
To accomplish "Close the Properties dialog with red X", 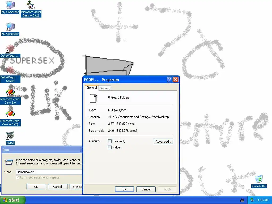I will (x=176, y=80).
